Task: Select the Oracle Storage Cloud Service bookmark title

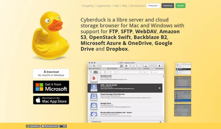Action: click(112, 94)
